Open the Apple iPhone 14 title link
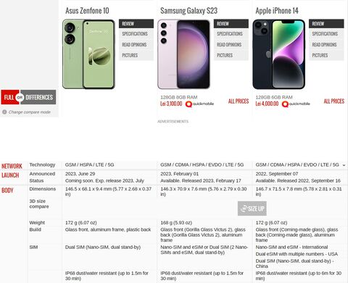Image resolution: width=348 pixels, height=283 pixels. click(277, 11)
